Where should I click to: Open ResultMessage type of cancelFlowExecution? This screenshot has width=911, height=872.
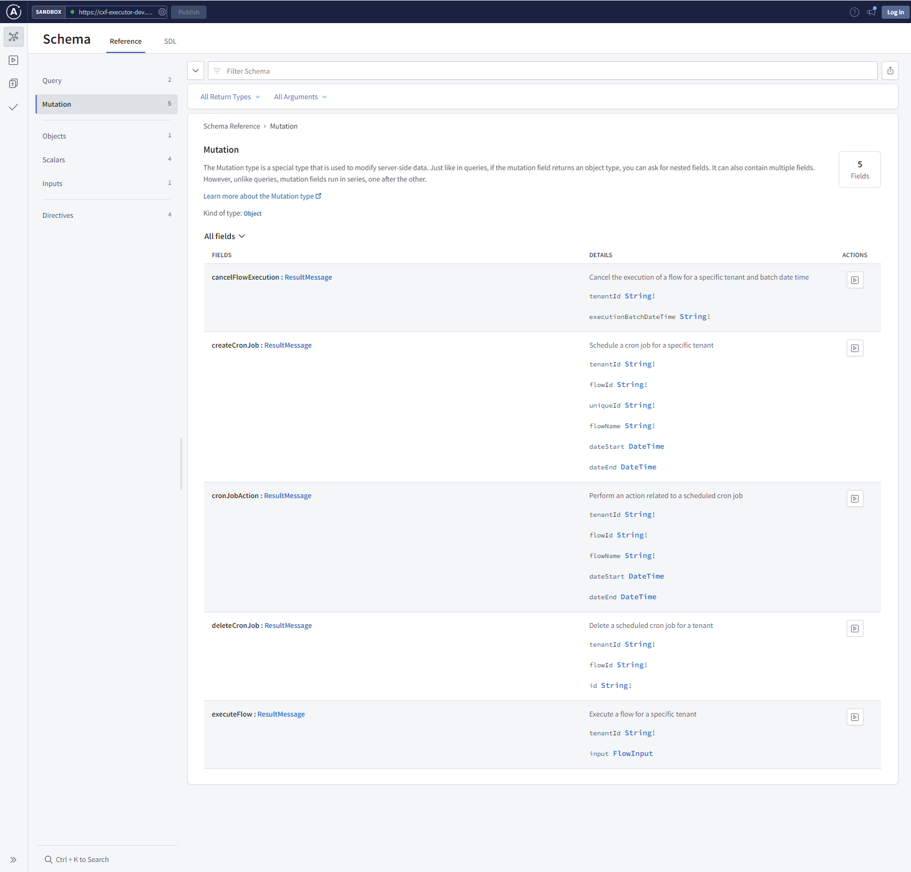(x=308, y=277)
